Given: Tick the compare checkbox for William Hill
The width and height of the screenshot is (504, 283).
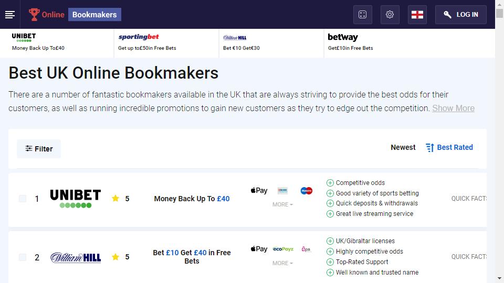Looking at the screenshot, I should [x=23, y=257].
